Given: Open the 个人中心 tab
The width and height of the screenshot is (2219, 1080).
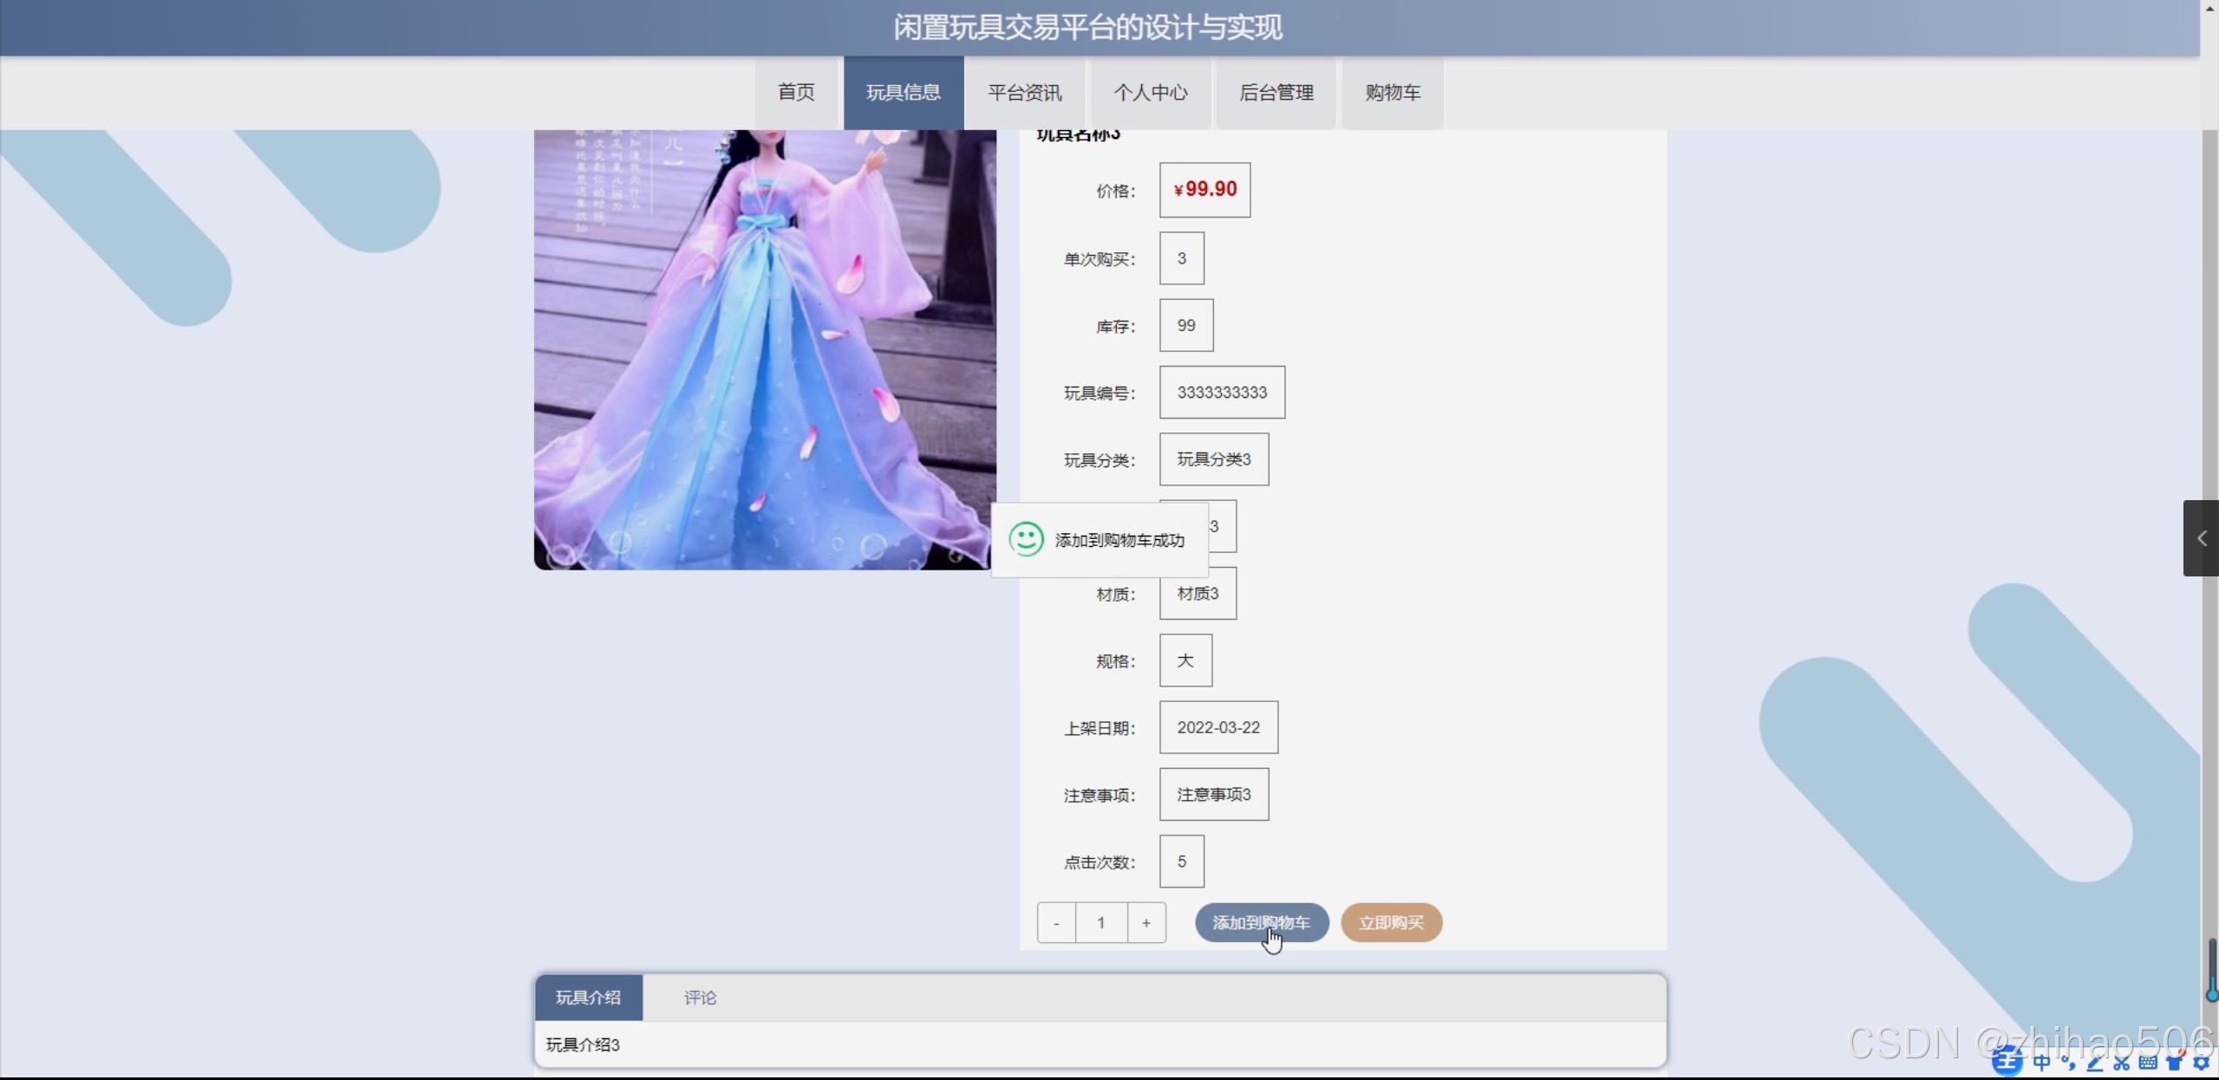Looking at the screenshot, I should (x=1151, y=93).
